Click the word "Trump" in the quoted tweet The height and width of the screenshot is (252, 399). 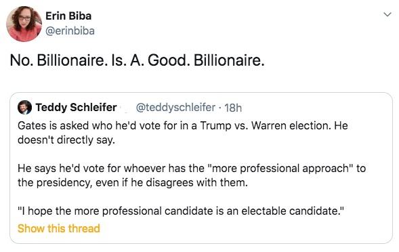[x=215, y=126]
